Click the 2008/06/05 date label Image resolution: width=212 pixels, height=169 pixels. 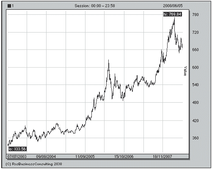173,6
